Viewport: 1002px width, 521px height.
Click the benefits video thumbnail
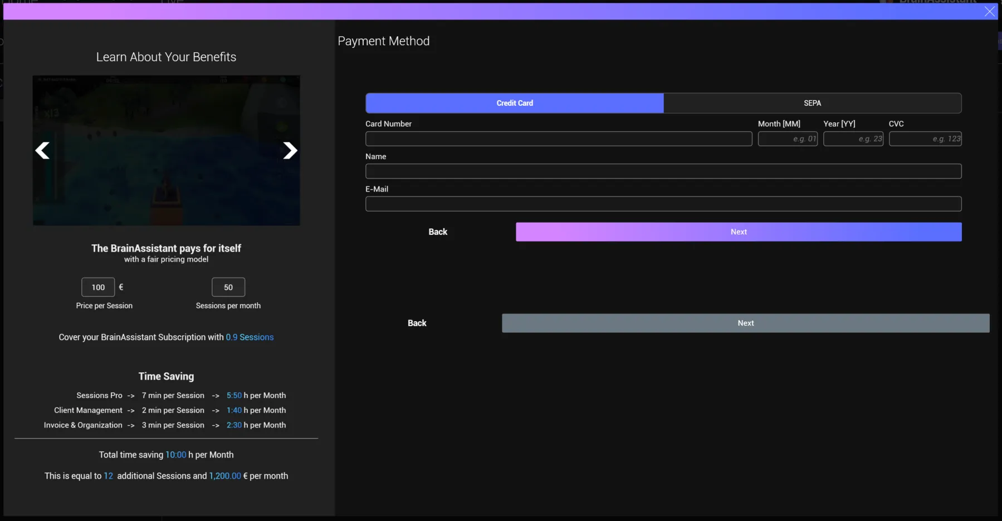(167, 150)
